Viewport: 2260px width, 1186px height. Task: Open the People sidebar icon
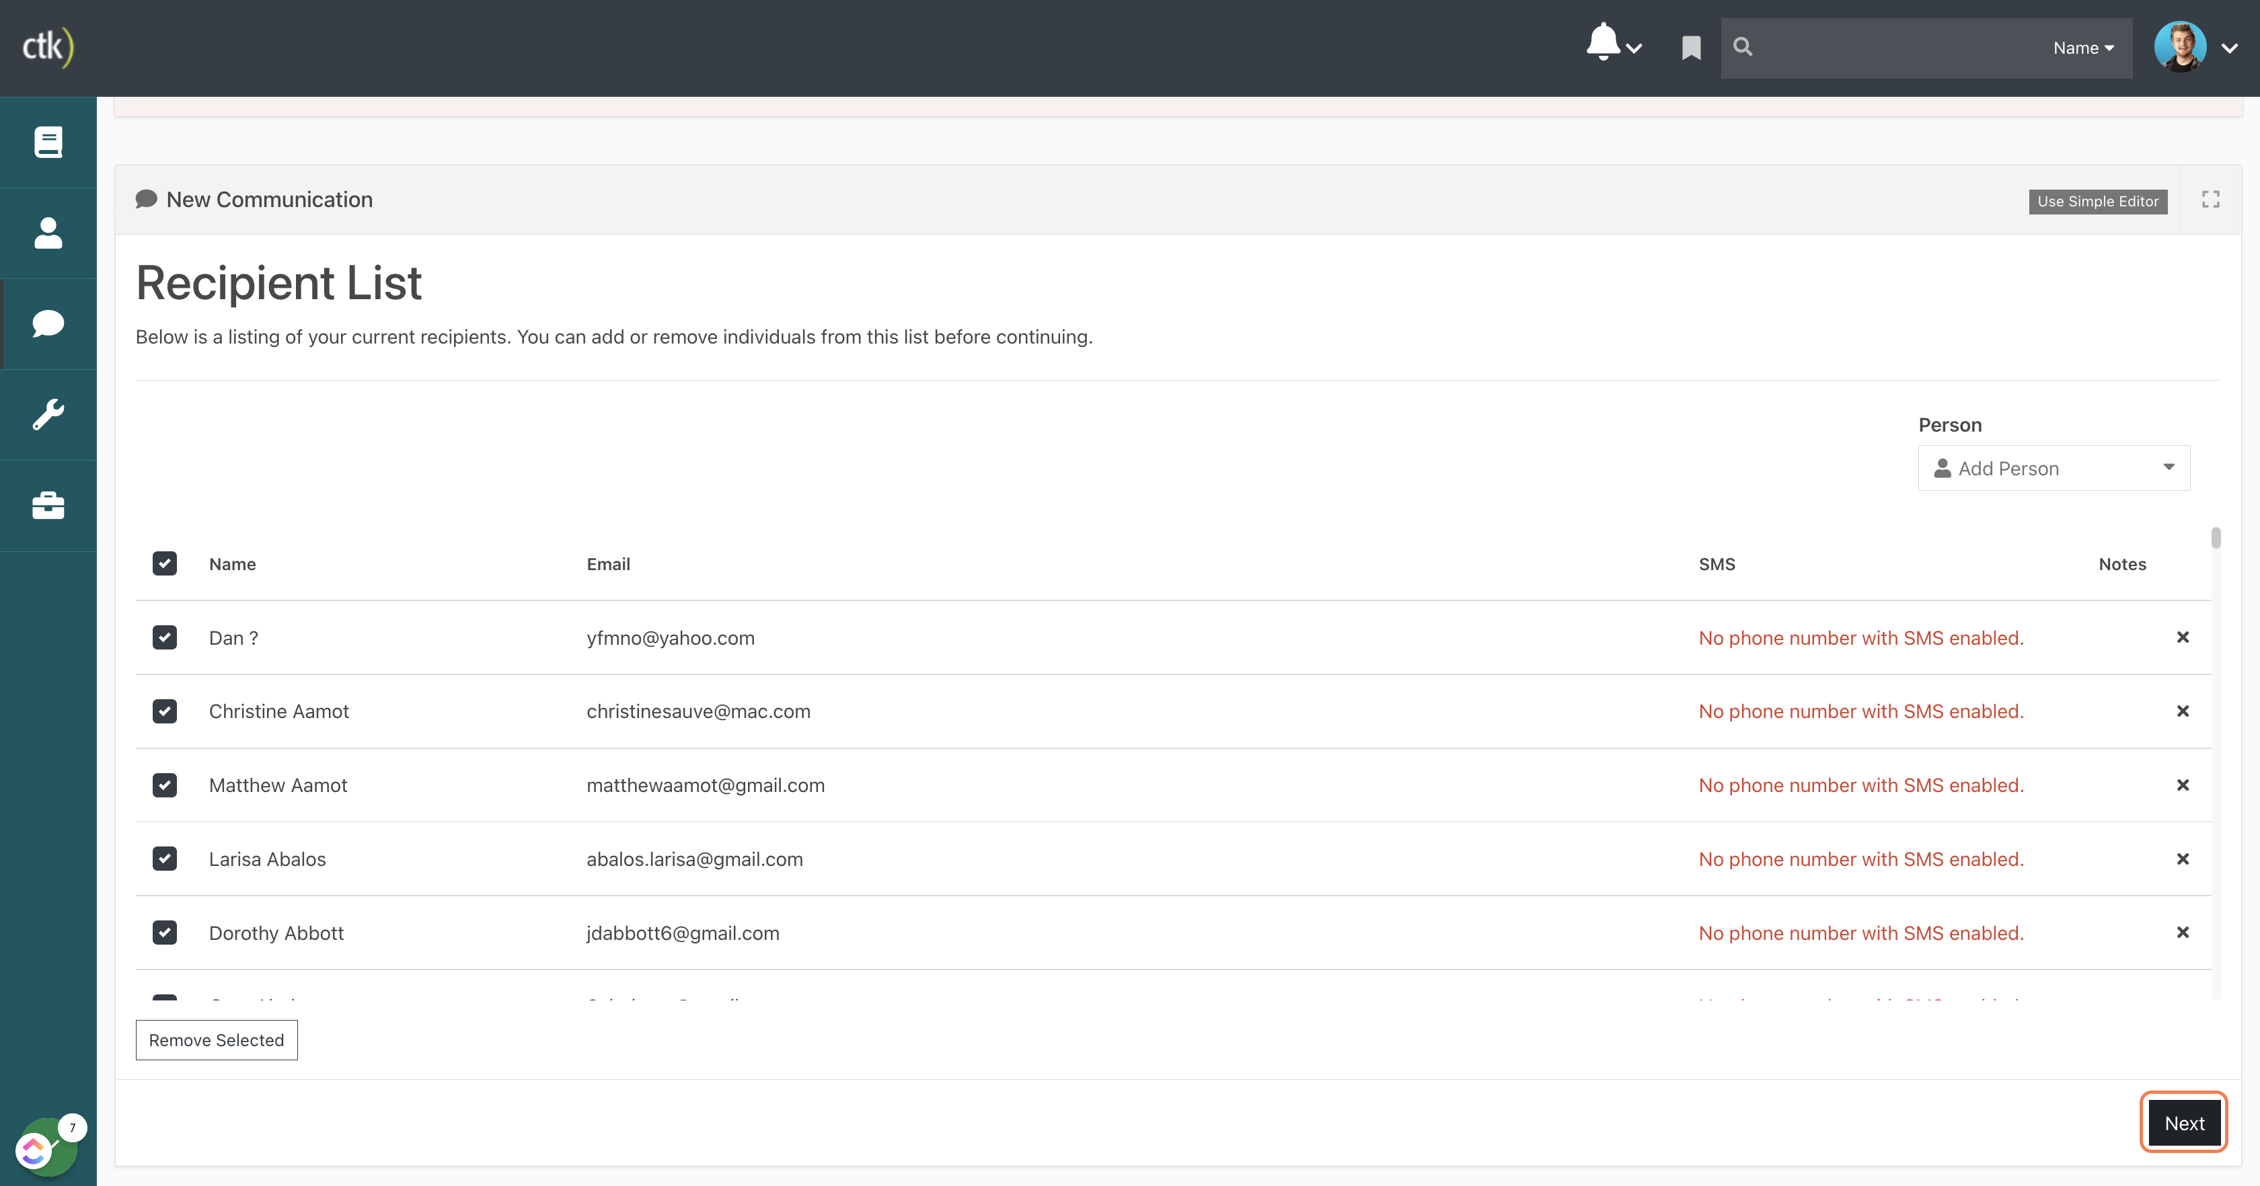(48, 233)
